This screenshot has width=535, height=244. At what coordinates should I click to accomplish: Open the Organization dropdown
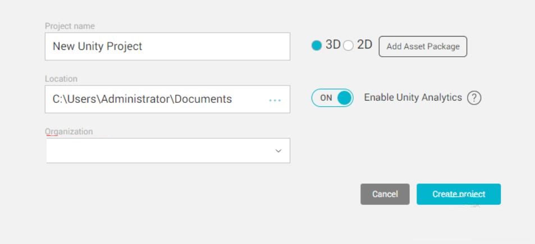point(168,150)
